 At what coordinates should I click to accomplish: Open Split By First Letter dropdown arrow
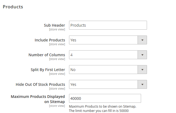[142, 70]
